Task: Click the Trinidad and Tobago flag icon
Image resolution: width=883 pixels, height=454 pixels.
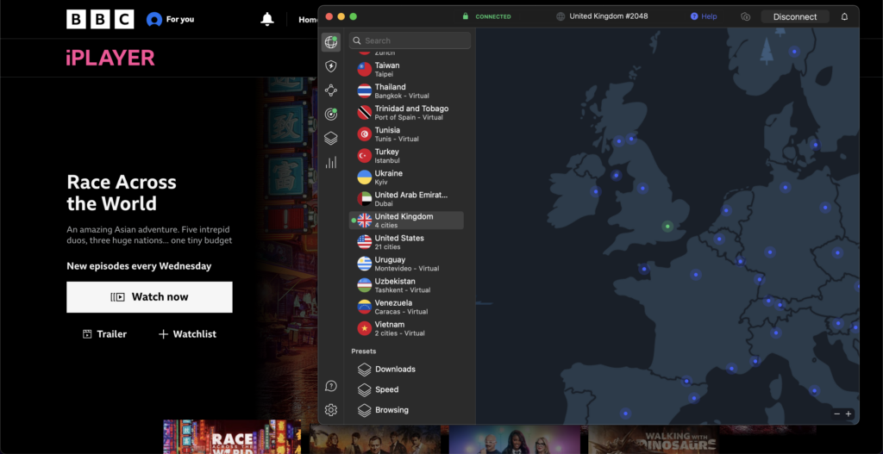Action: (365, 113)
